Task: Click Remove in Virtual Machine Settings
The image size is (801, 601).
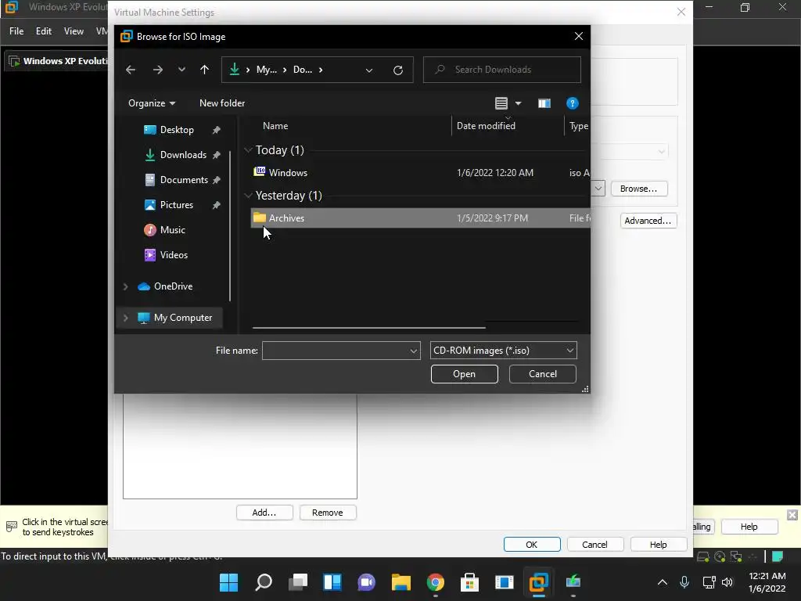Action: coord(328,513)
